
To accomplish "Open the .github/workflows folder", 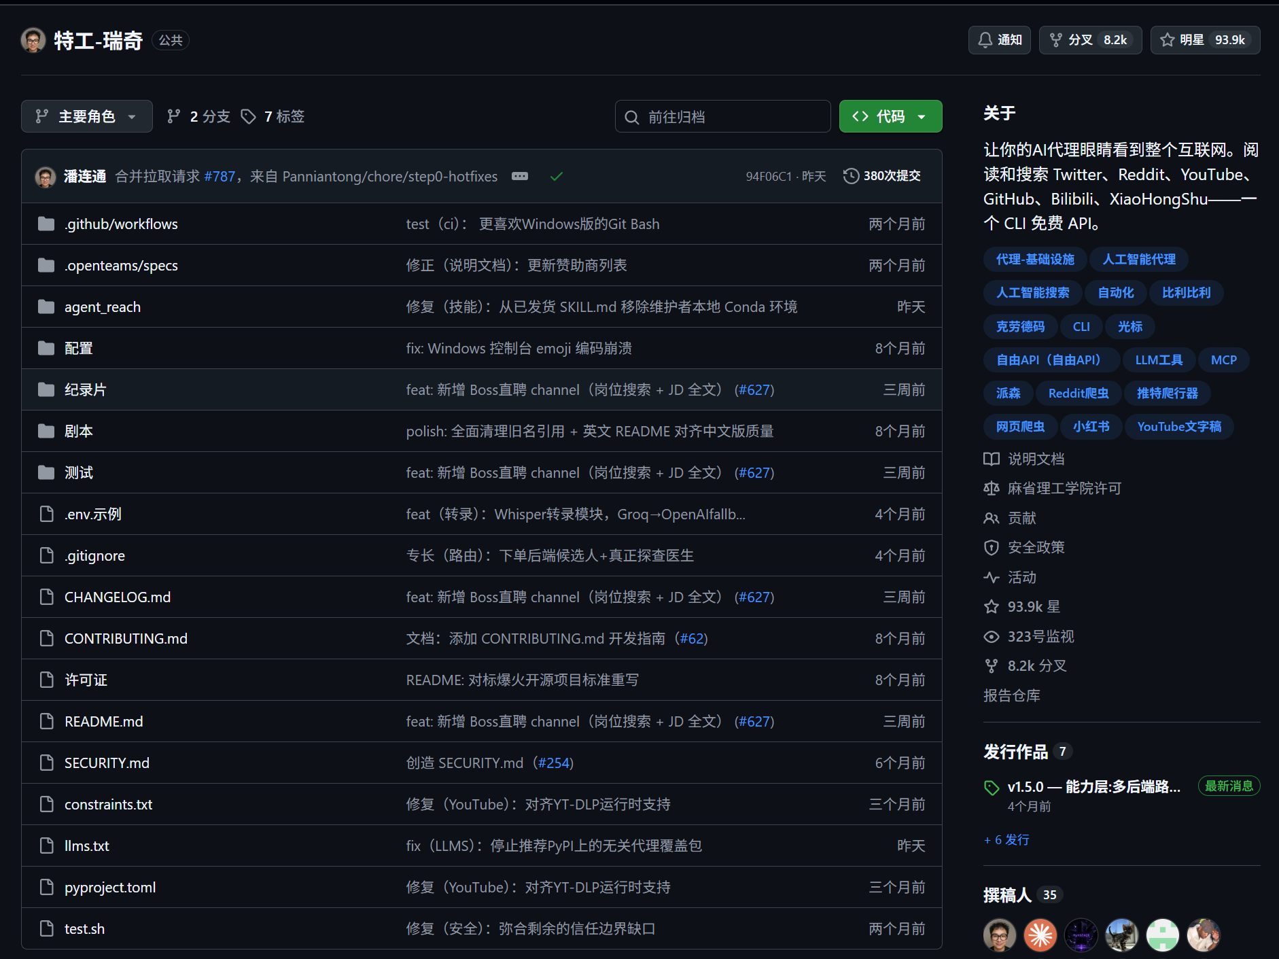I will [121, 224].
